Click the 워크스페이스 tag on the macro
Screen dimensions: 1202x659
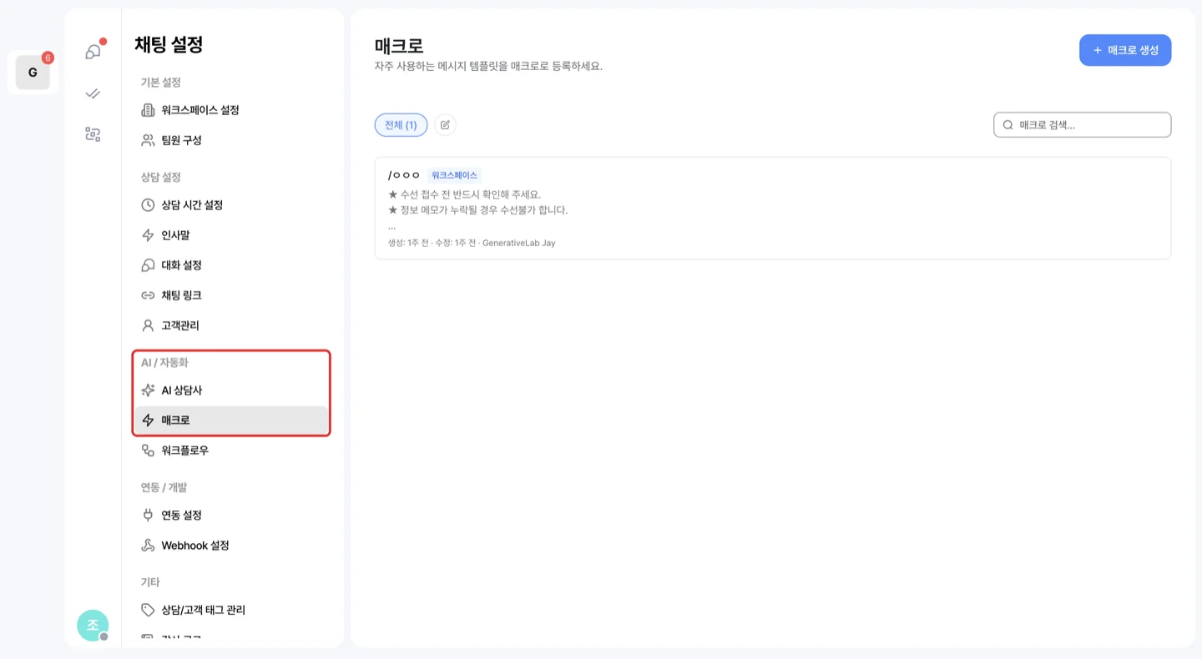455,175
